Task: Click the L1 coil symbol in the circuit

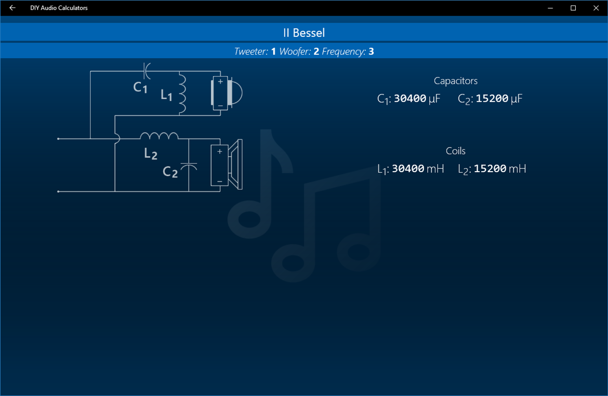Action: (x=181, y=93)
